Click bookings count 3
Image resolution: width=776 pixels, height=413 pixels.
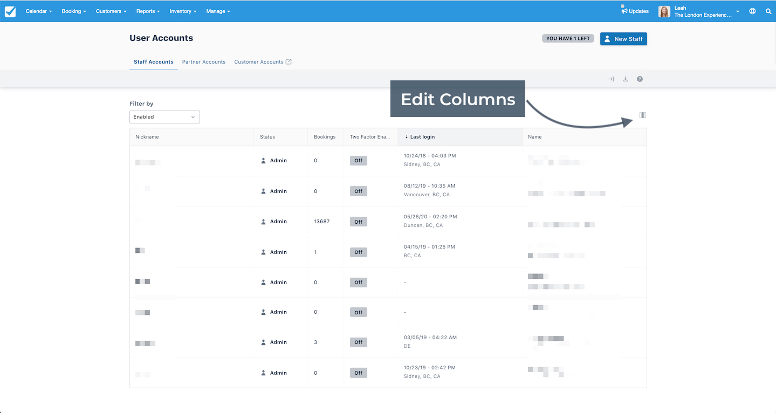point(315,342)
